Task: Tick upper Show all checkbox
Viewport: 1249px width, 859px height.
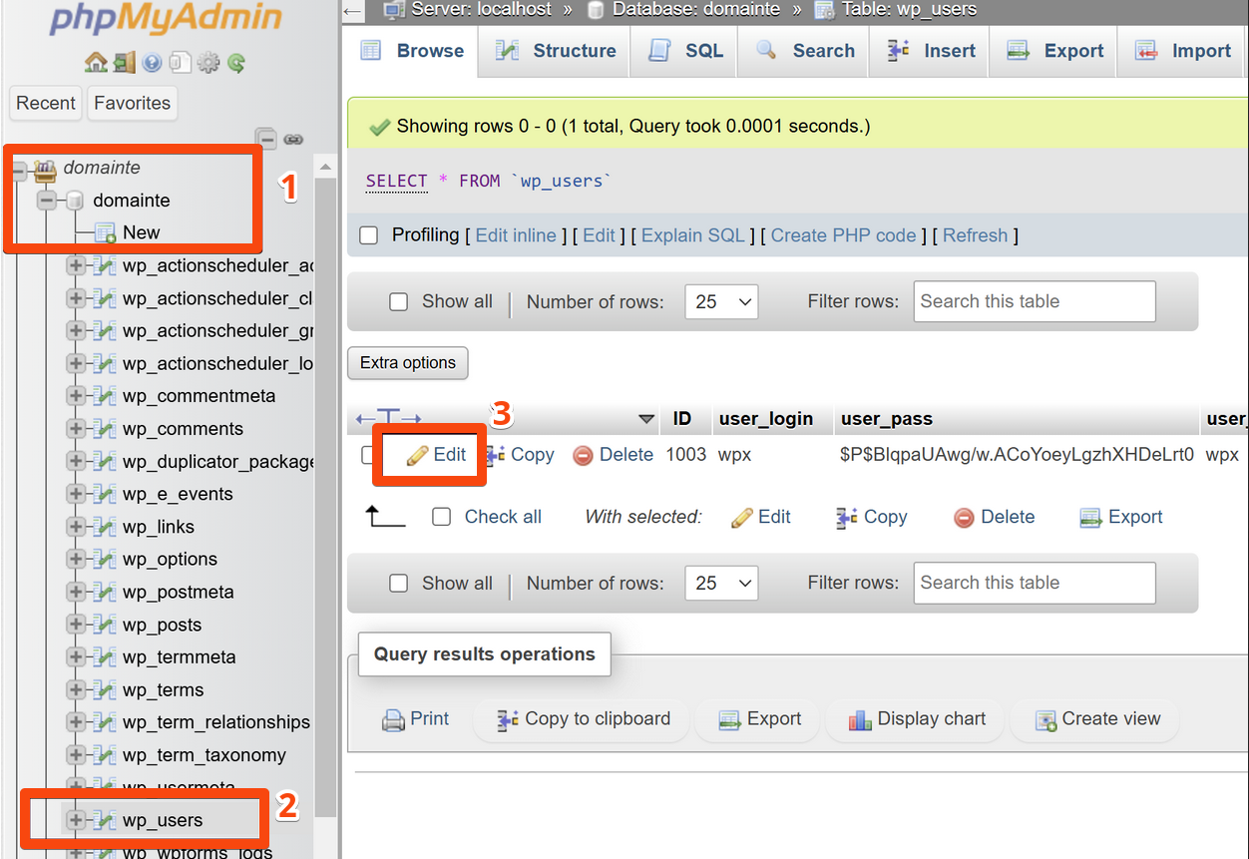Action: (398, 301)
